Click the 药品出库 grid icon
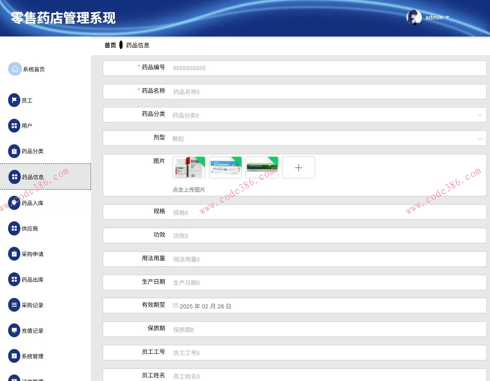This screenshot has width=490, height=381. click(14, 279)
